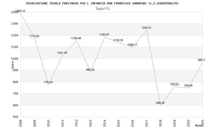Viewport: 205px width, 128px height.
Task: Select the 2013 x-axis label
Action: (x=91, y=123)
